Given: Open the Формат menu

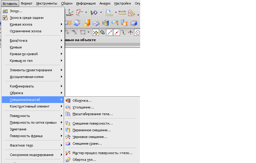Looking at the screenshot, I should tap(27, 3).
